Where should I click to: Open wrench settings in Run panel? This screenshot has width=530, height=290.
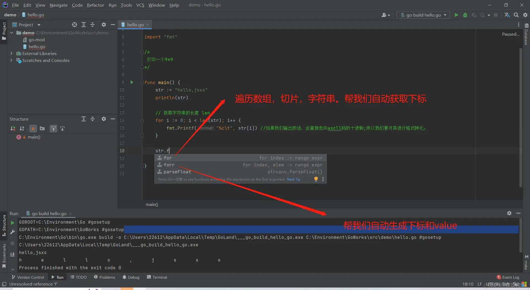12,232
